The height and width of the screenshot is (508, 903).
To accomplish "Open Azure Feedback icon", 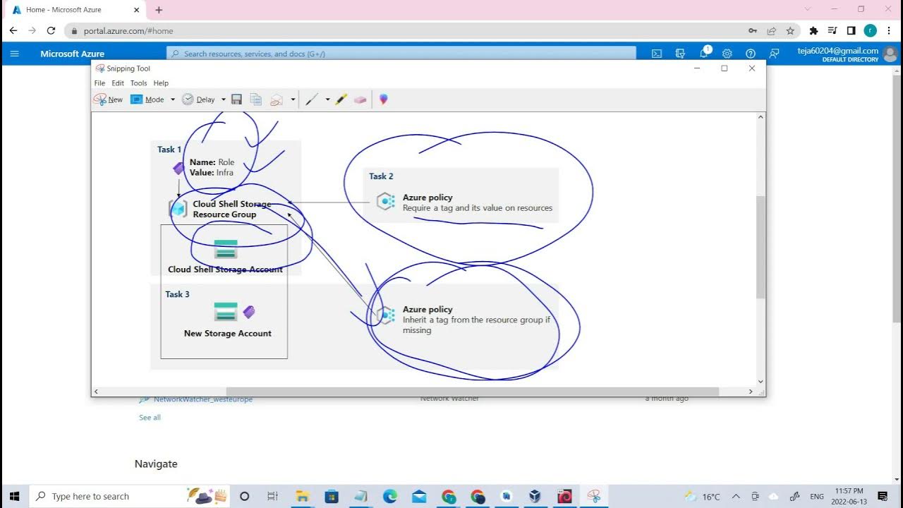I will click(775, 54).
